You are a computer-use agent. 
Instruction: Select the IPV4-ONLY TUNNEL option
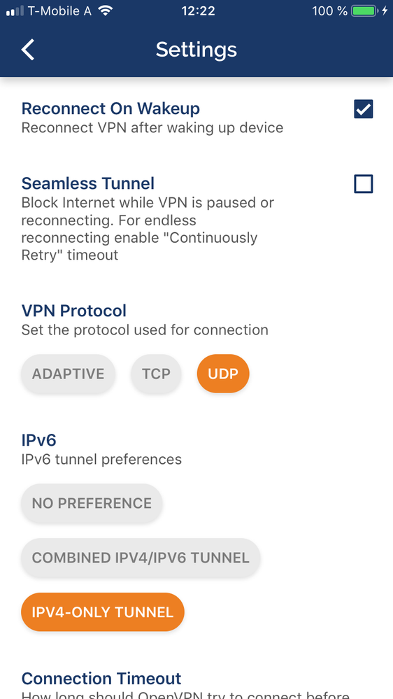tap(103, 612)
